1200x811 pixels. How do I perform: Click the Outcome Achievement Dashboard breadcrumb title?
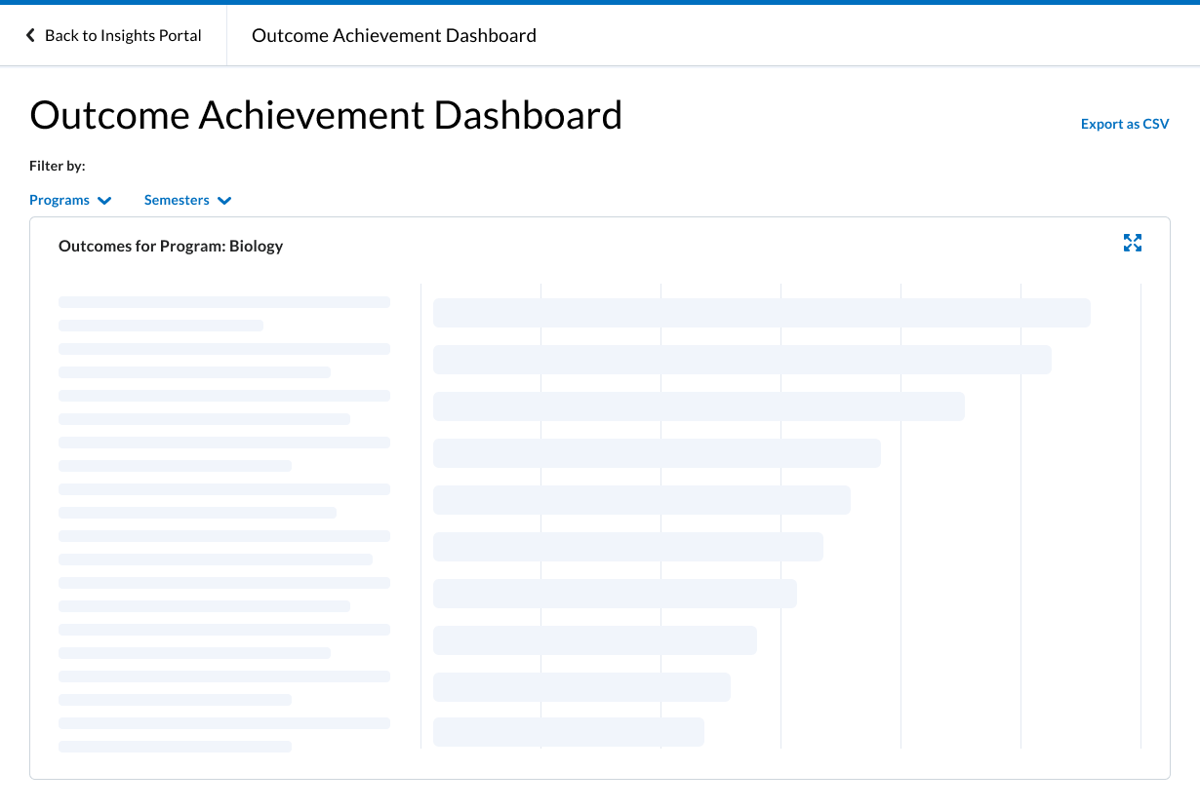[x=393, y=36]
